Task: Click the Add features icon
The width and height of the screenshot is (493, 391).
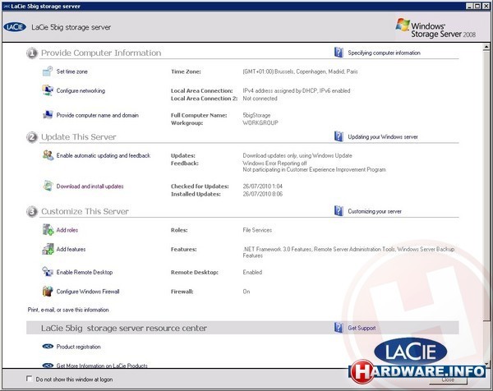Action: point(48,249)
